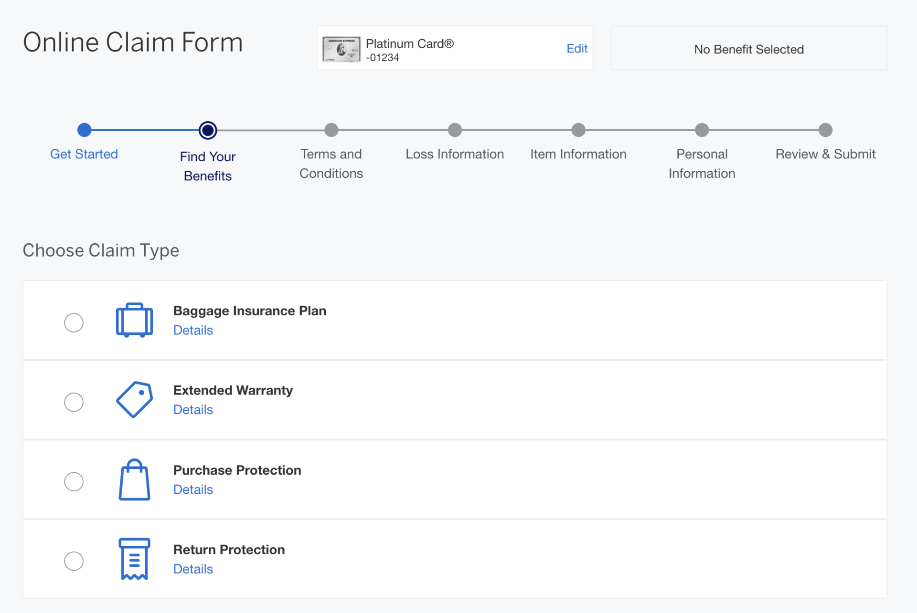The height and width of the screenshot is (613, 917).
Task: Click the Platinum Card thumbnail image
Action: point(340,48)
